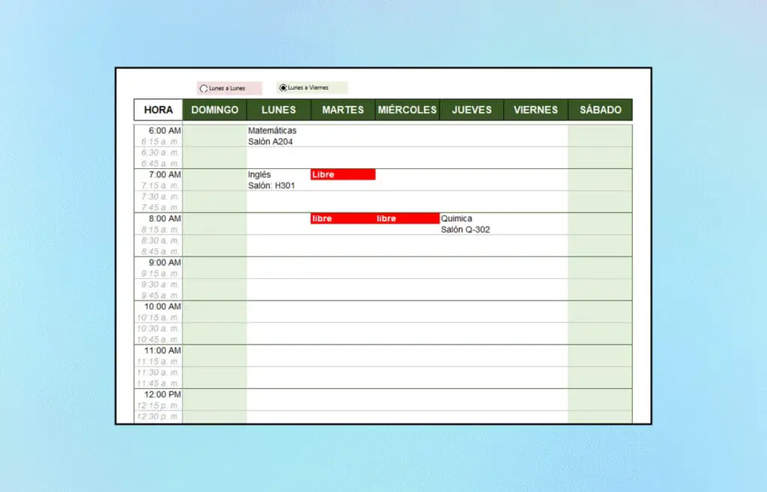Toggle the schedule view option to 'Lunes a Lunes'

point(204,87)
